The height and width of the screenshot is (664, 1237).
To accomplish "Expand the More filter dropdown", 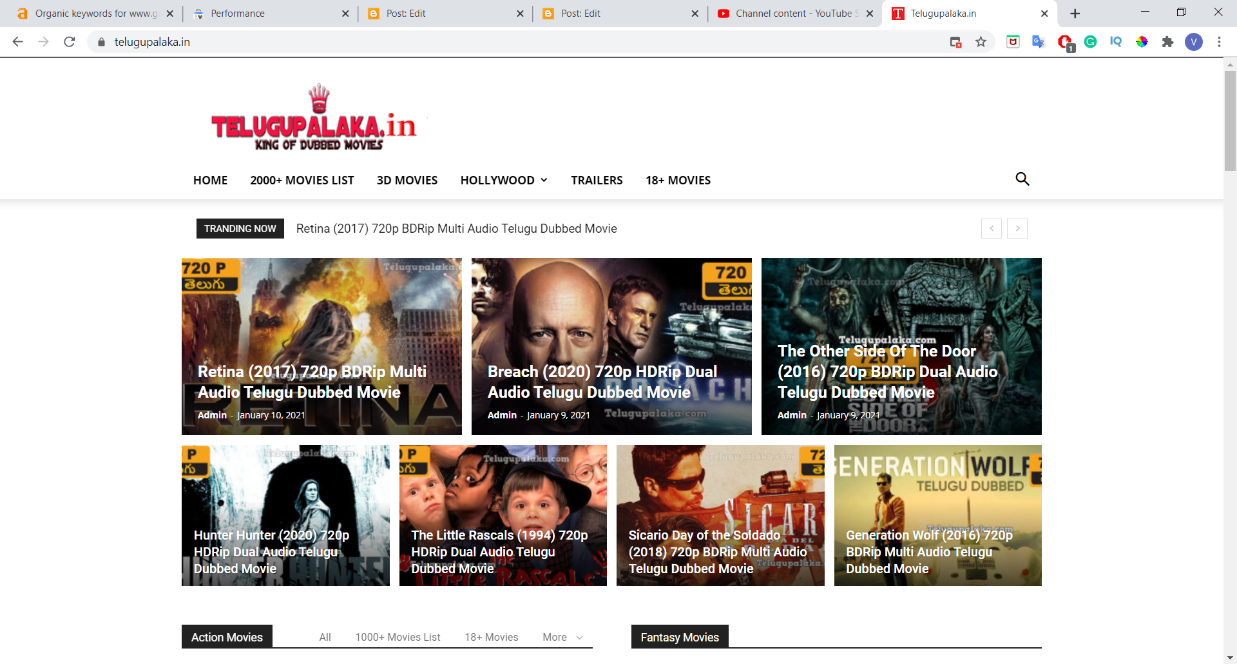I will coord(562,637).
